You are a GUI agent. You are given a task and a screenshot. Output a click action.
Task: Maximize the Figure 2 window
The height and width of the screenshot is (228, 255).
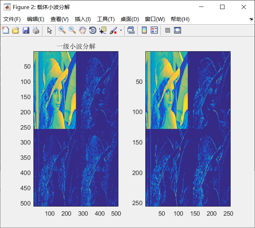point(222,7)
